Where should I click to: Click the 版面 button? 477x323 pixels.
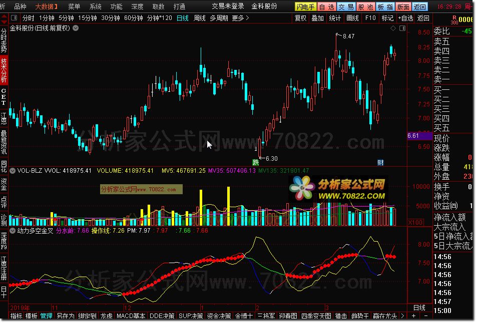[x=403, y=6]
